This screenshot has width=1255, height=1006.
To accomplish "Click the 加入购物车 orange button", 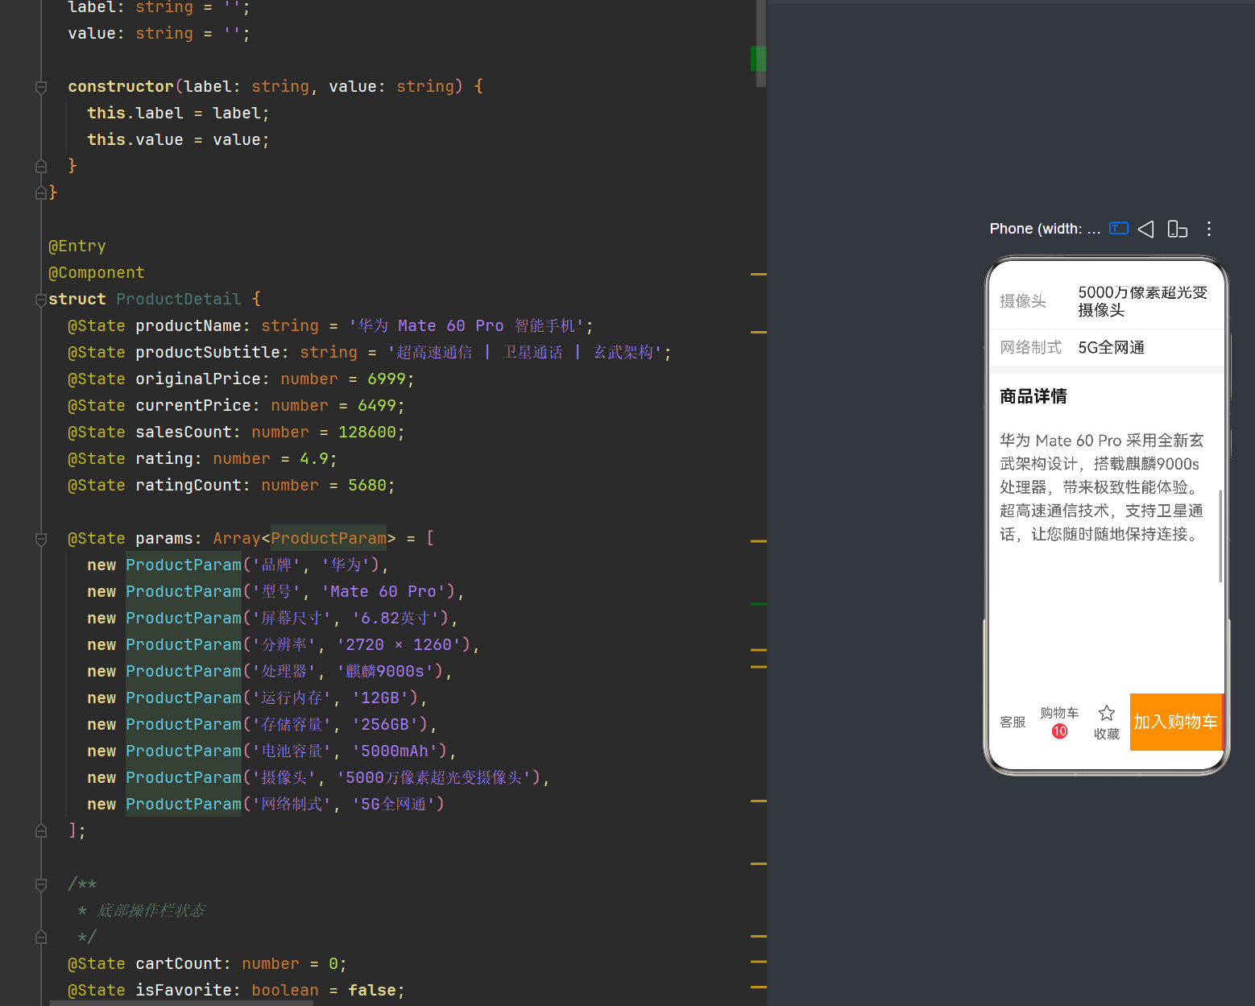I will click(1176, 722).
